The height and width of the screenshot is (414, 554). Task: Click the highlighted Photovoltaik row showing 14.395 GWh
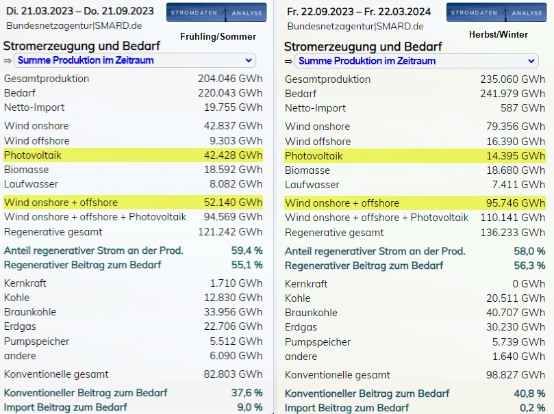point(415,156)
